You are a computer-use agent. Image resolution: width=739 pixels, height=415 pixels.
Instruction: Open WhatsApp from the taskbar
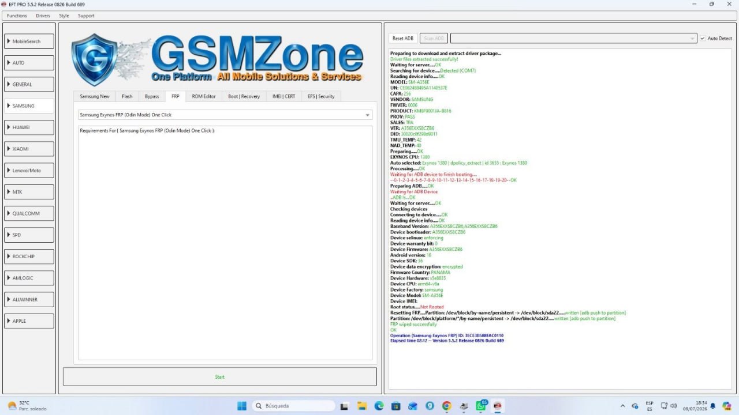(480, 406)
